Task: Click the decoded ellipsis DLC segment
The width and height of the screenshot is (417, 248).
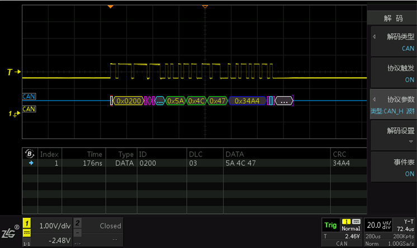Action: pos(159,101)
